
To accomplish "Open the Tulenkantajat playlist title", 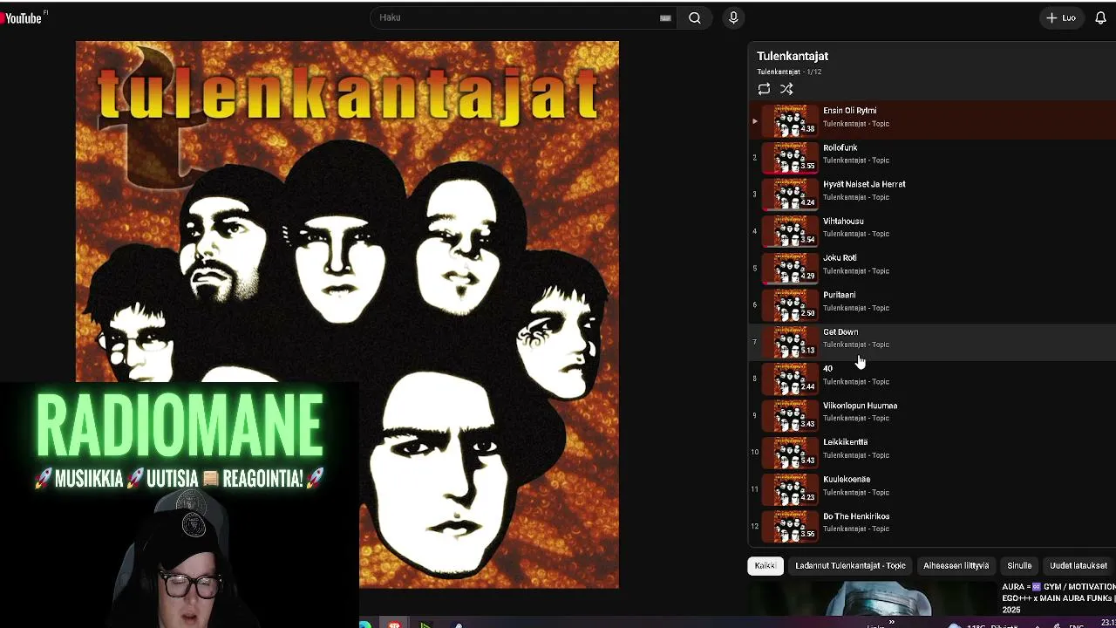I will 793,56.
